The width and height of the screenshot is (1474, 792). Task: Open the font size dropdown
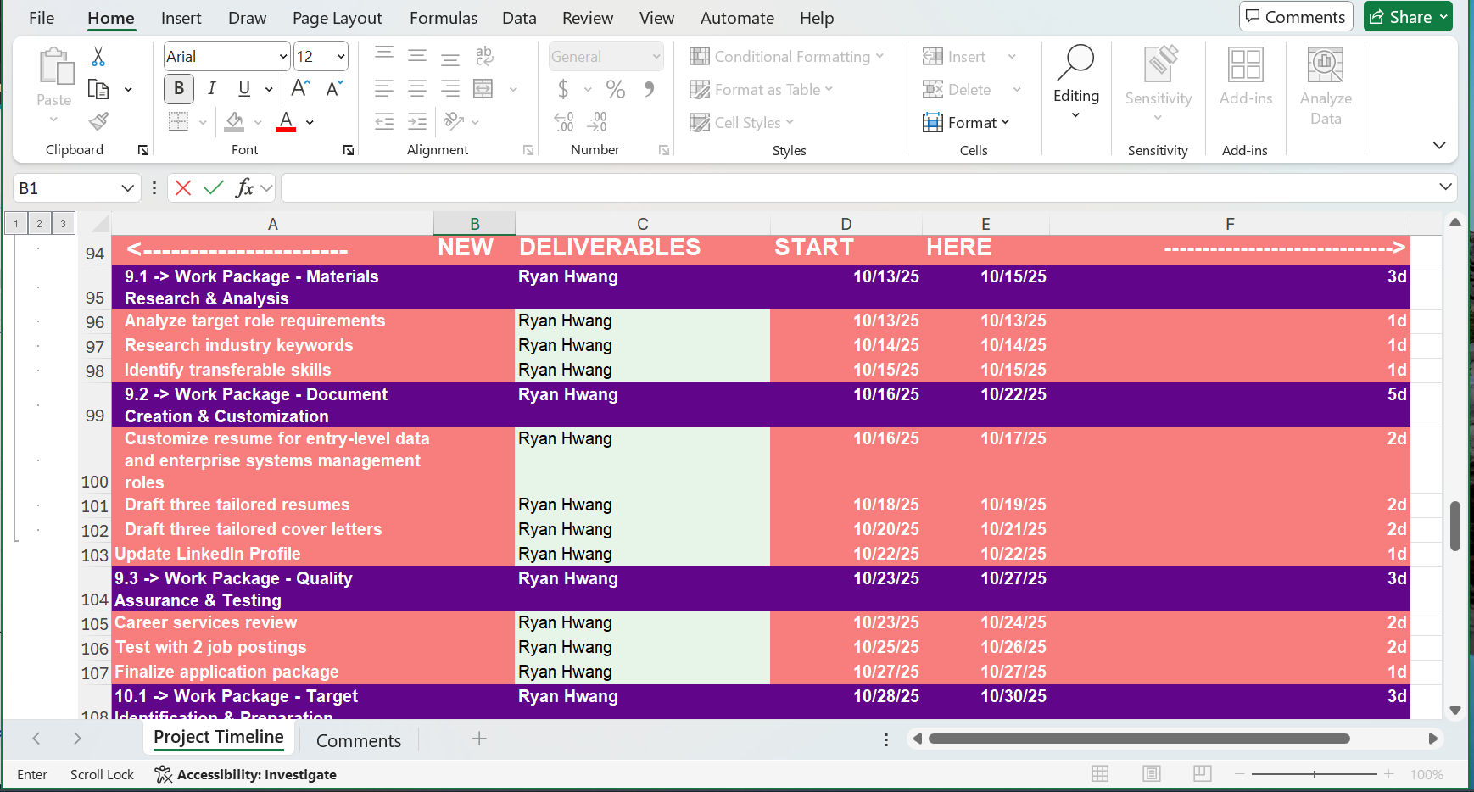coord(339,56)
